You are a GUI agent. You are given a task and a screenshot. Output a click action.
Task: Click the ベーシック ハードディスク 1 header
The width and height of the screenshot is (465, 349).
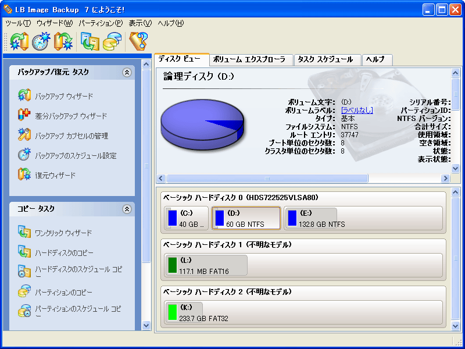227,244
